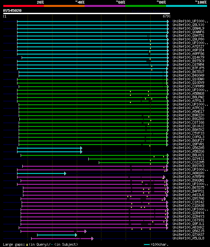Screen dimensions: 210x247
Task: Select the UniRef100_A7QTZ7 label
Action: pyautogui.click(x=188, y=46)
